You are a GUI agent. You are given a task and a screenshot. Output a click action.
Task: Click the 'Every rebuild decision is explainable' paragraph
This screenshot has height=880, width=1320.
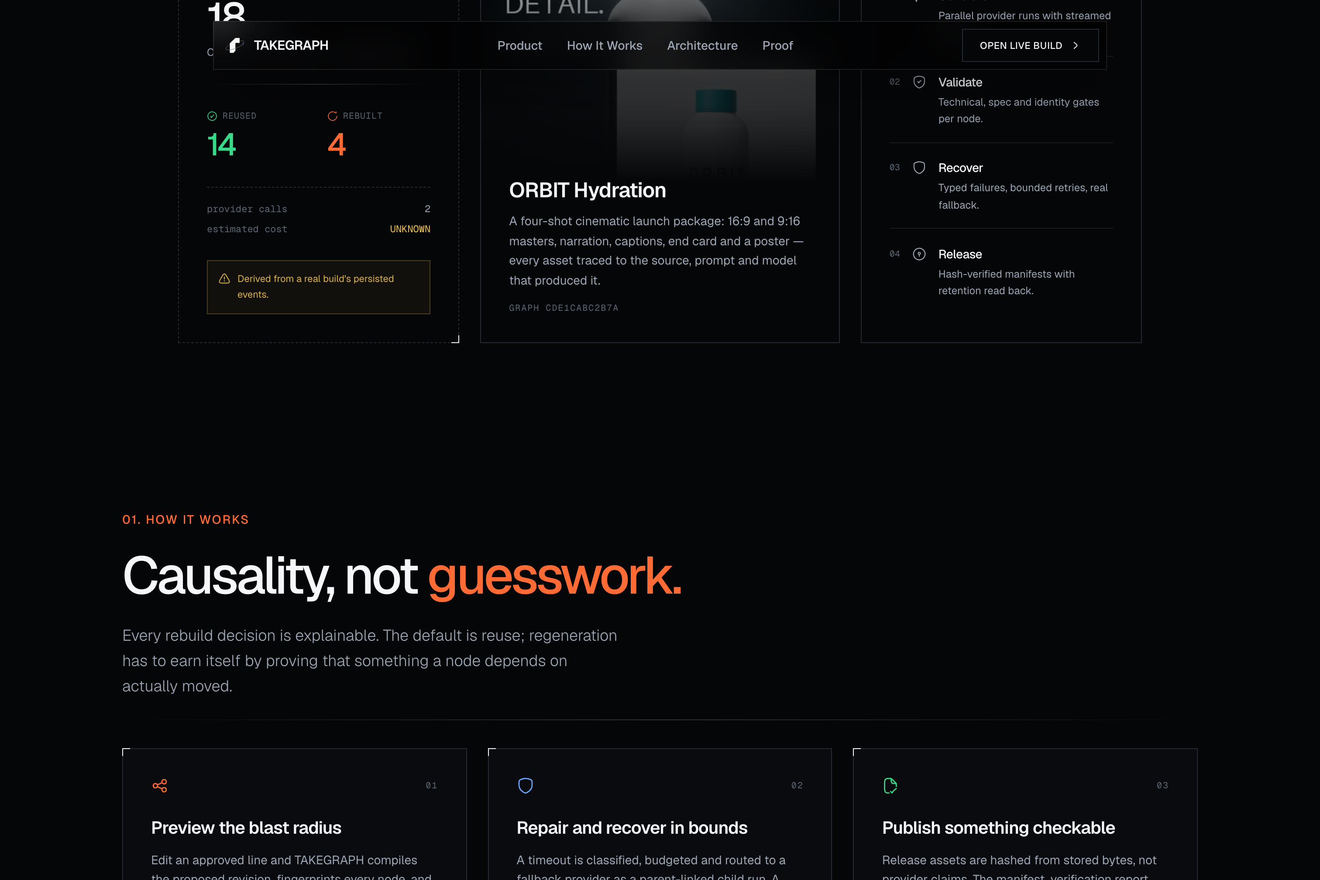tap(370, 660)
